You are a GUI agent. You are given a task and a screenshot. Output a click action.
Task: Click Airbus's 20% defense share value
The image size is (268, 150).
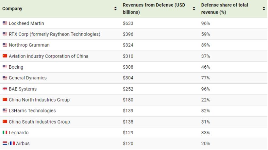(206, 143)
